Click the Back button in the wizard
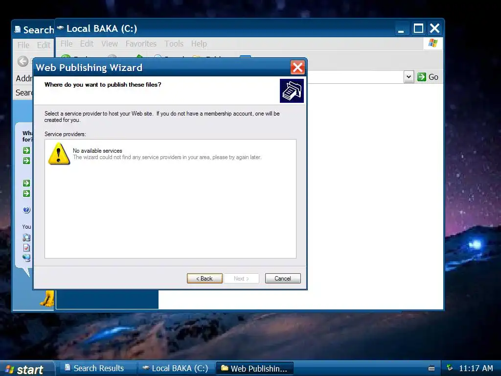The height and width of the screenshot is (376, 501). pos(205,279)
